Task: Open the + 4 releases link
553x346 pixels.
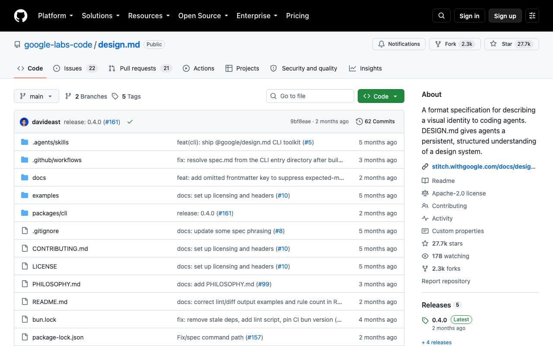Action: point(436,342)
